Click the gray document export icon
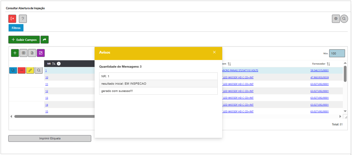The width and height of the screenshot is (352, 155). (32, 53)
